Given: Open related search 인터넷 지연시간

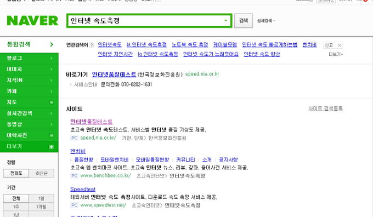Looking at the screenshot, I should click(115, 54).
